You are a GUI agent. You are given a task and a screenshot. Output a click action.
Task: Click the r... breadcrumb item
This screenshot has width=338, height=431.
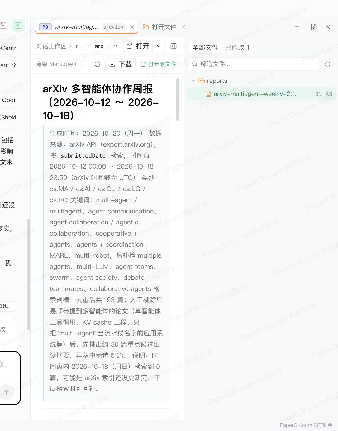pyautogui.click(x=80, y=46)
